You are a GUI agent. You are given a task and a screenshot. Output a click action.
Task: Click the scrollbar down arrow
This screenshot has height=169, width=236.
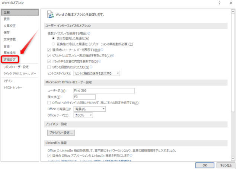[x=233, y=159]
